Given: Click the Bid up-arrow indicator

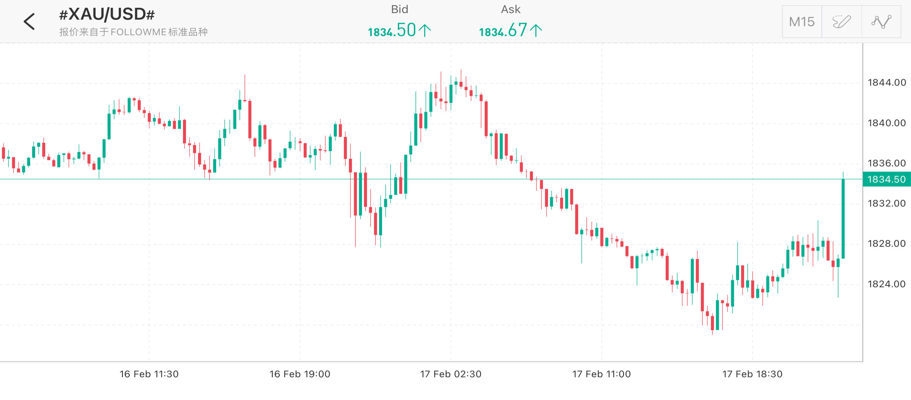Looking at the screenshot, I should 425,30.
